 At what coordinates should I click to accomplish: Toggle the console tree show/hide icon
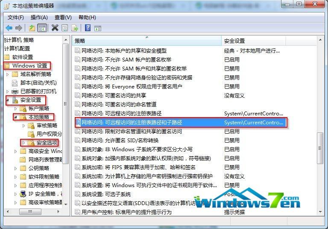click(x=42, y=28)
